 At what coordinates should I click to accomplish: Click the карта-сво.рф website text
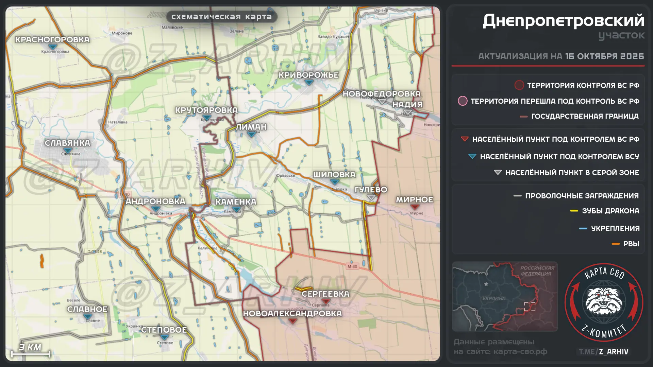point(520,352)
